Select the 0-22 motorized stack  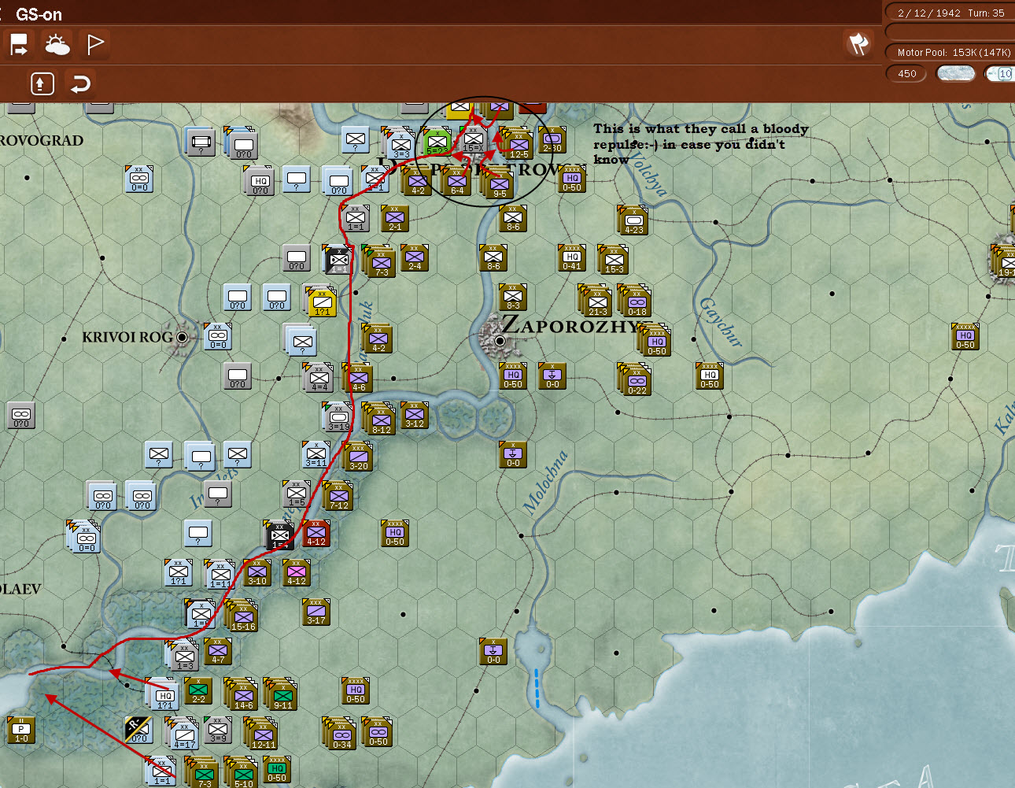(x=637, y=381)
